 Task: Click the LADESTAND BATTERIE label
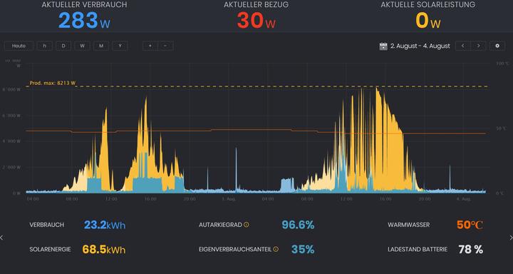point(418,250)
